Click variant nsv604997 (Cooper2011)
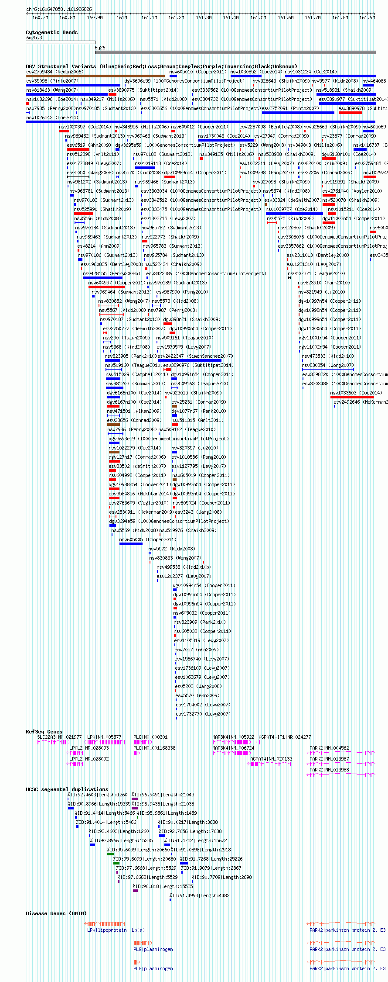The image size is (388, 982). pos(117,283)
